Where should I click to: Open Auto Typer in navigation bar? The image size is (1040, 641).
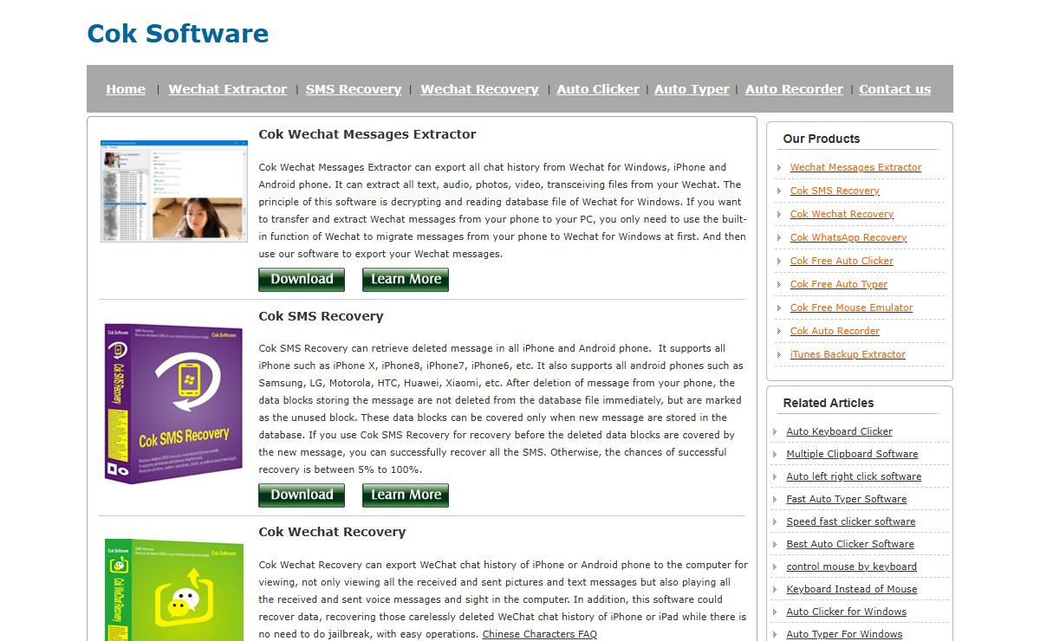pos(692,89)
